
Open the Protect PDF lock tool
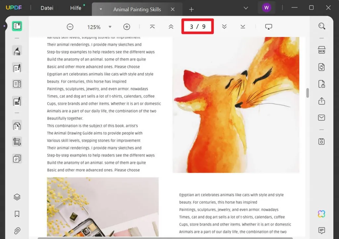[321, 84]
